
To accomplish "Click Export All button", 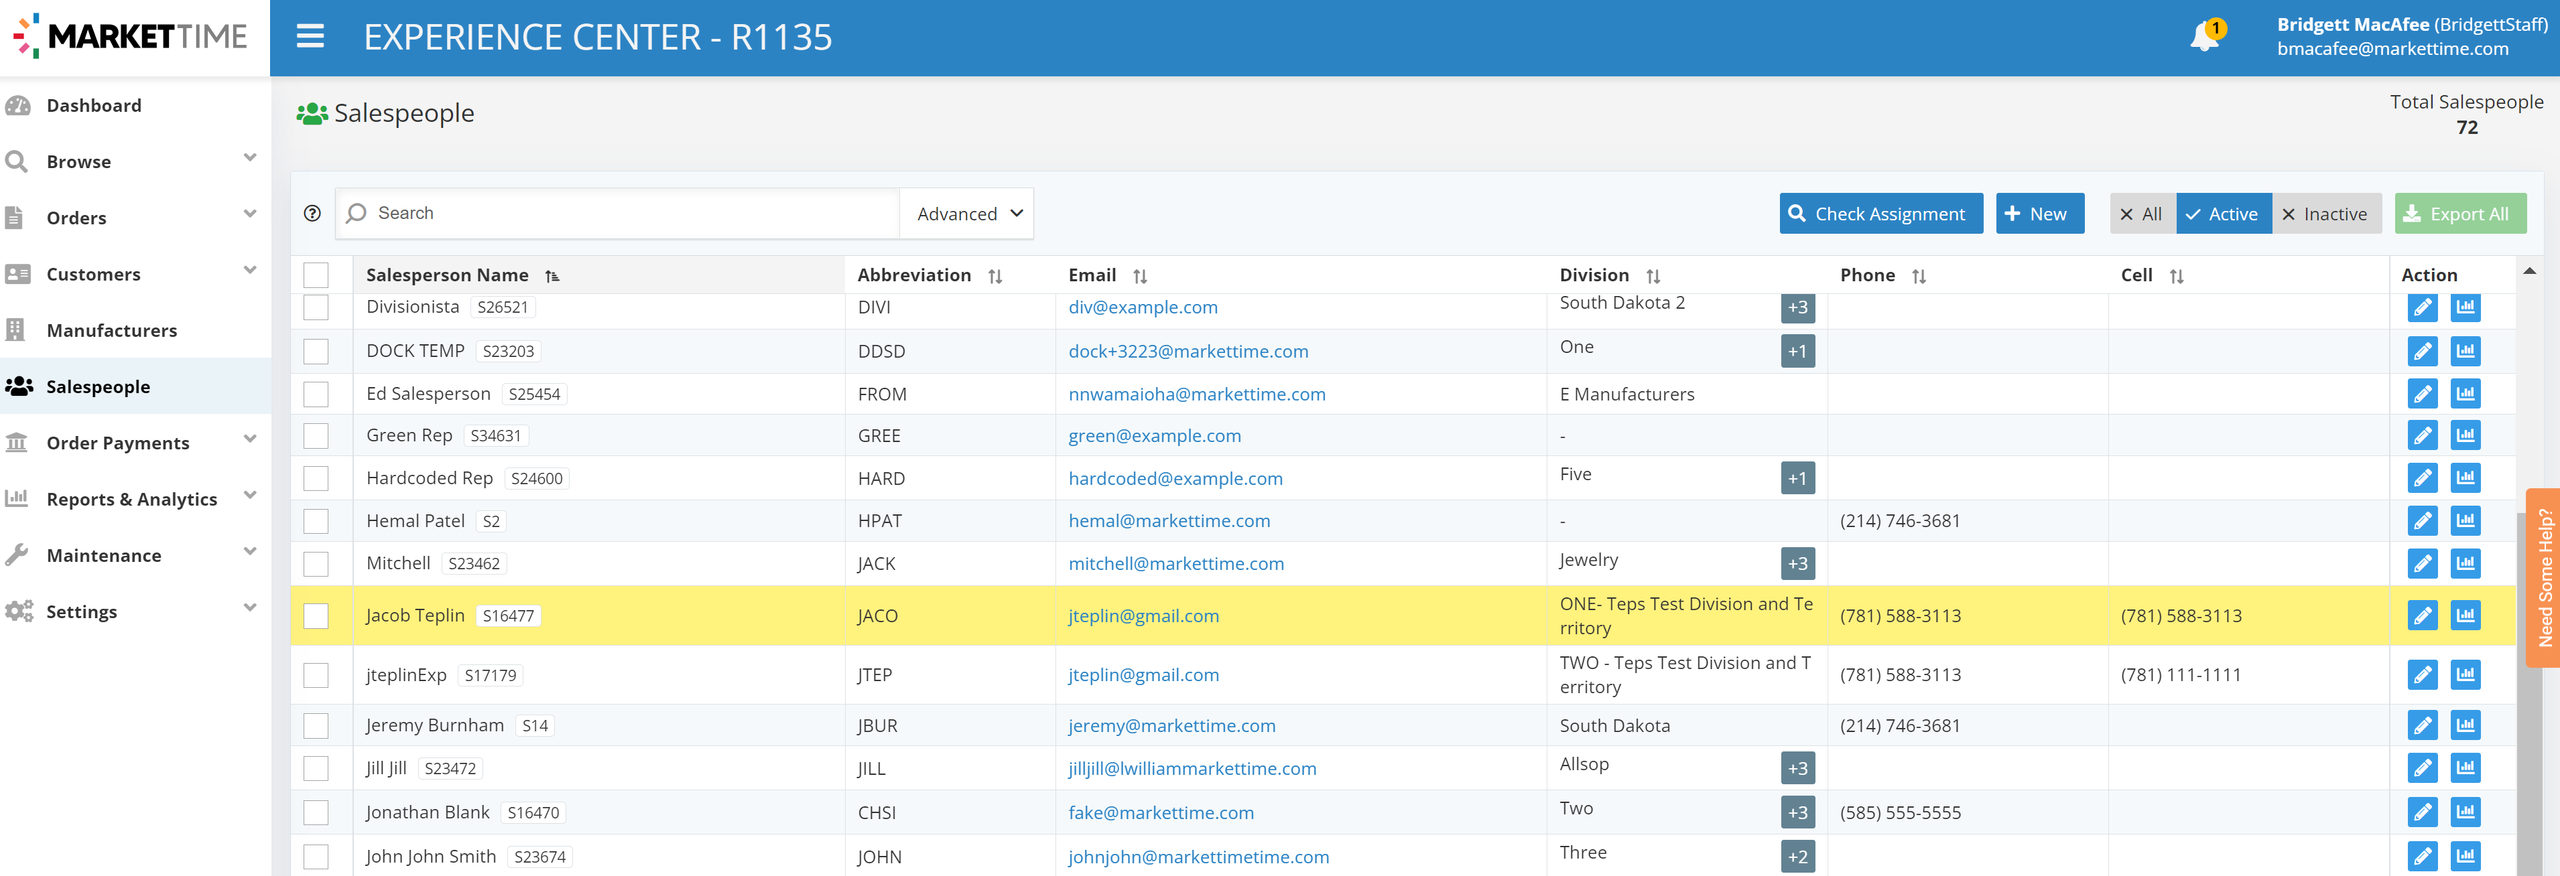I will (2459, 214).
